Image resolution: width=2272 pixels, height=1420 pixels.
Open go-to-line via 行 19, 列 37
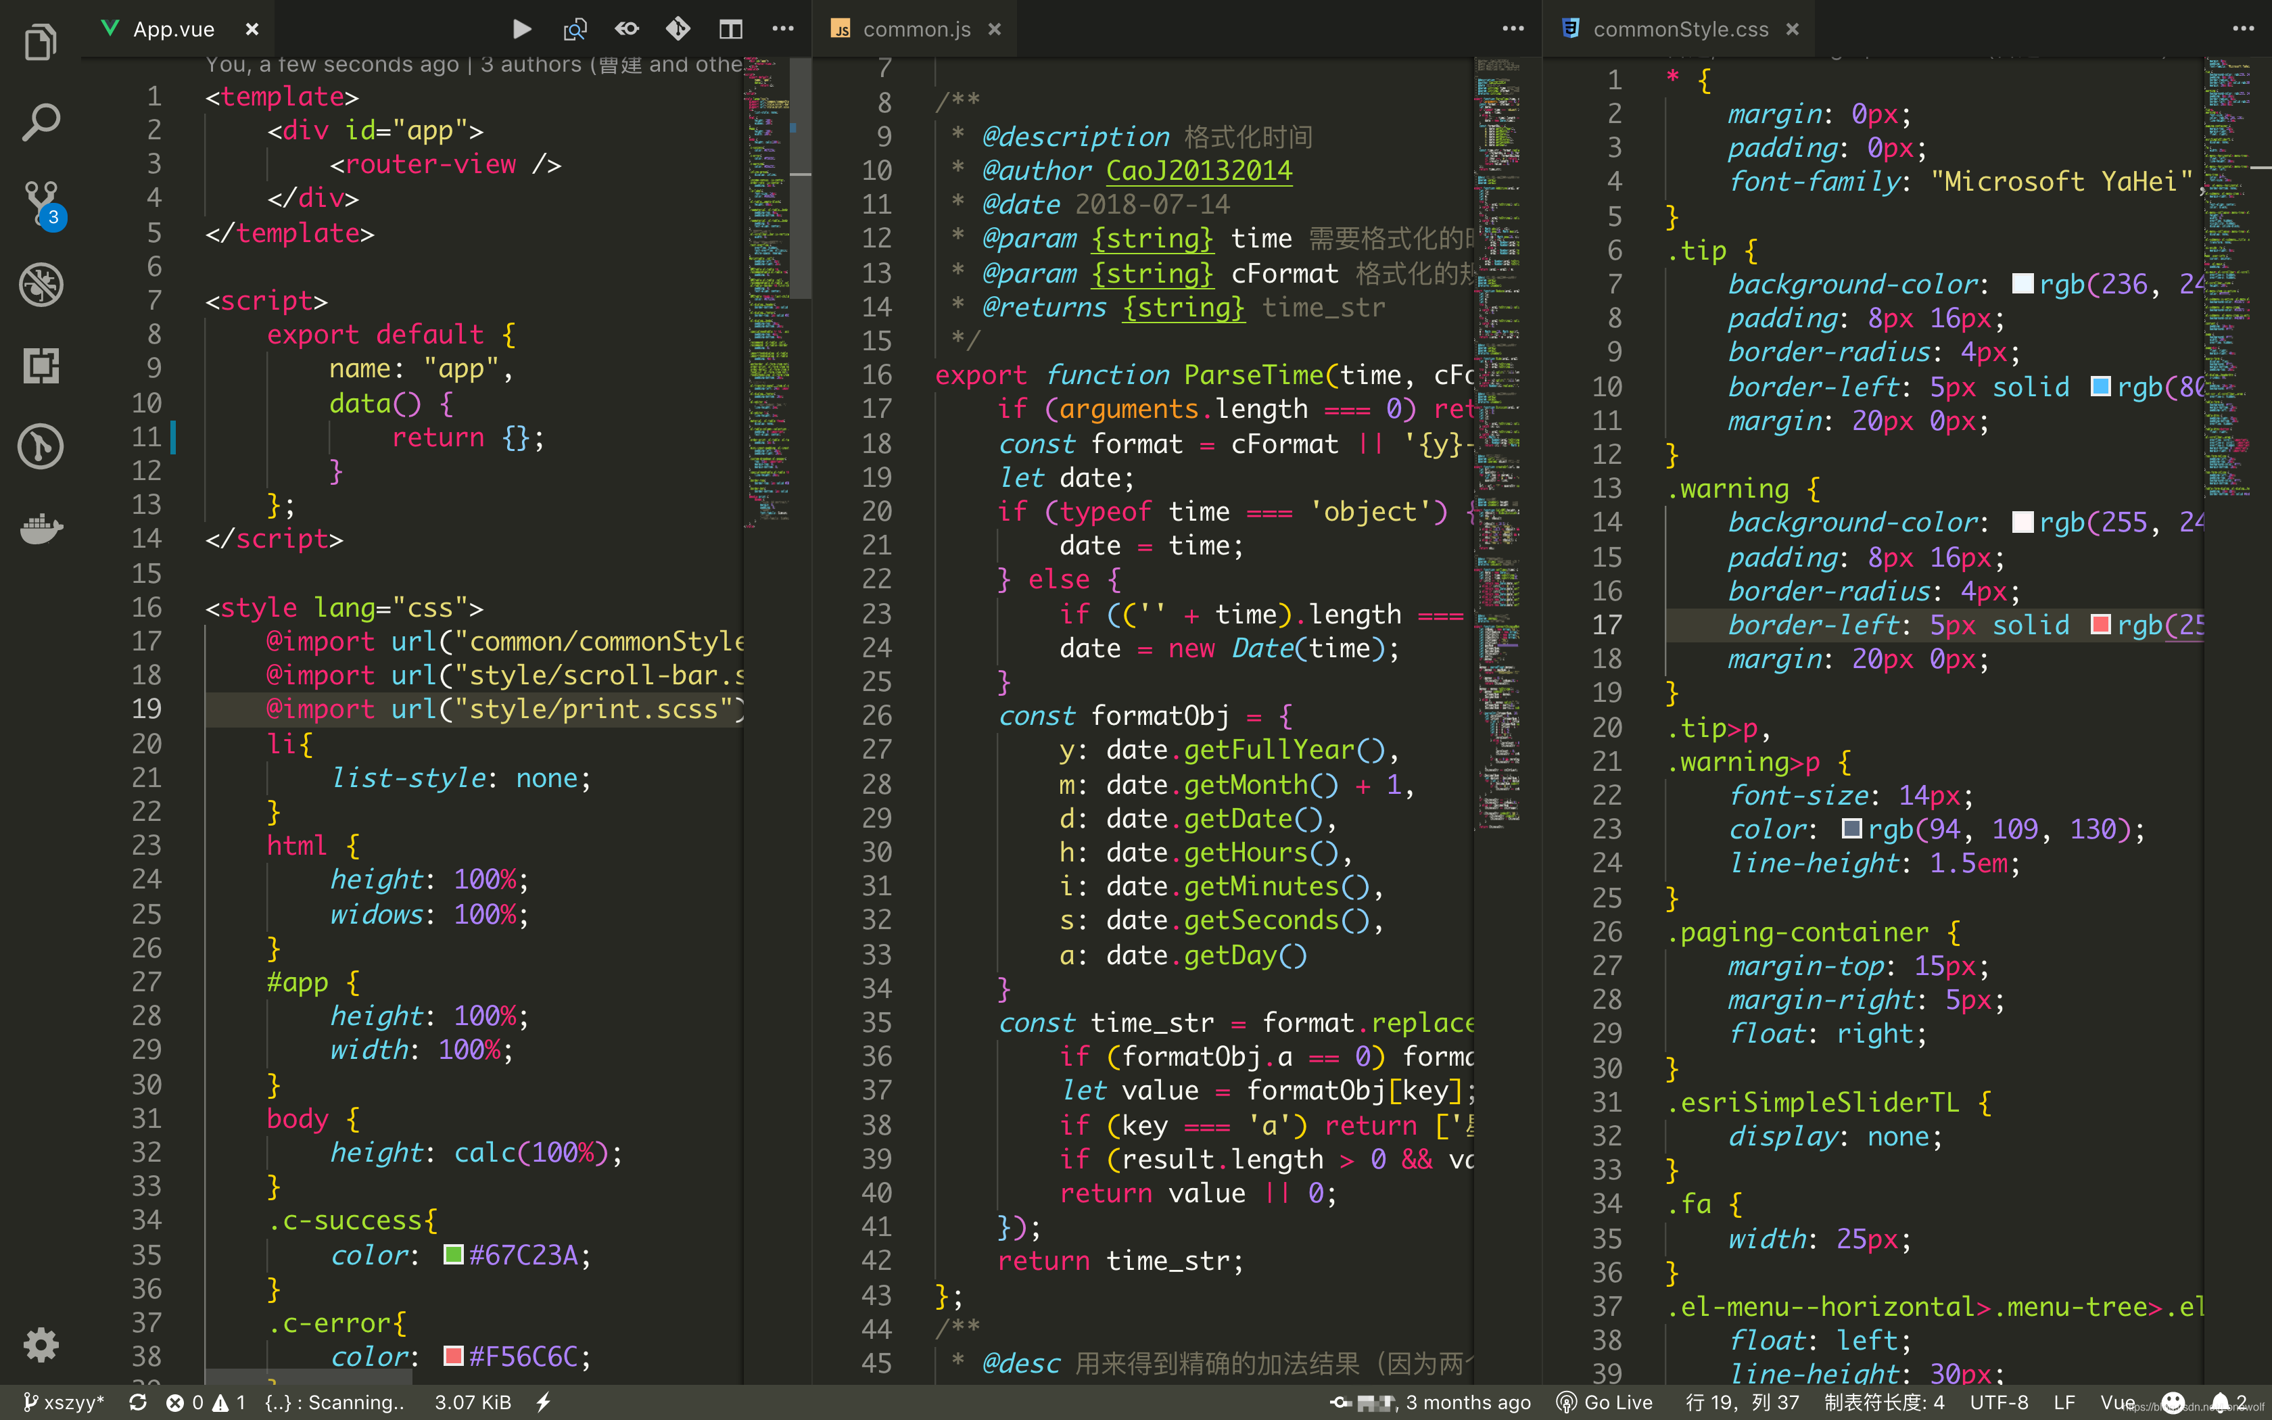point(1743,1402)
